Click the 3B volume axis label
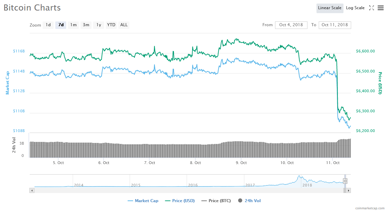The height and width of the screenshot is (211, 388). coord(22,143)
